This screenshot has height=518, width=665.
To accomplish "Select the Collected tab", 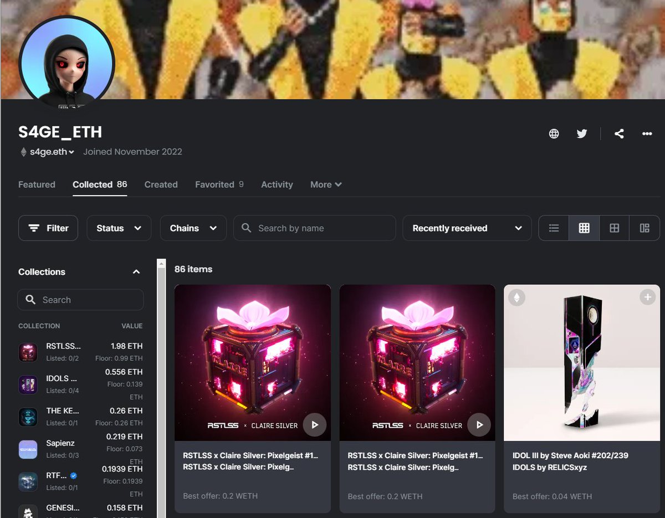I will click(100, 184).
